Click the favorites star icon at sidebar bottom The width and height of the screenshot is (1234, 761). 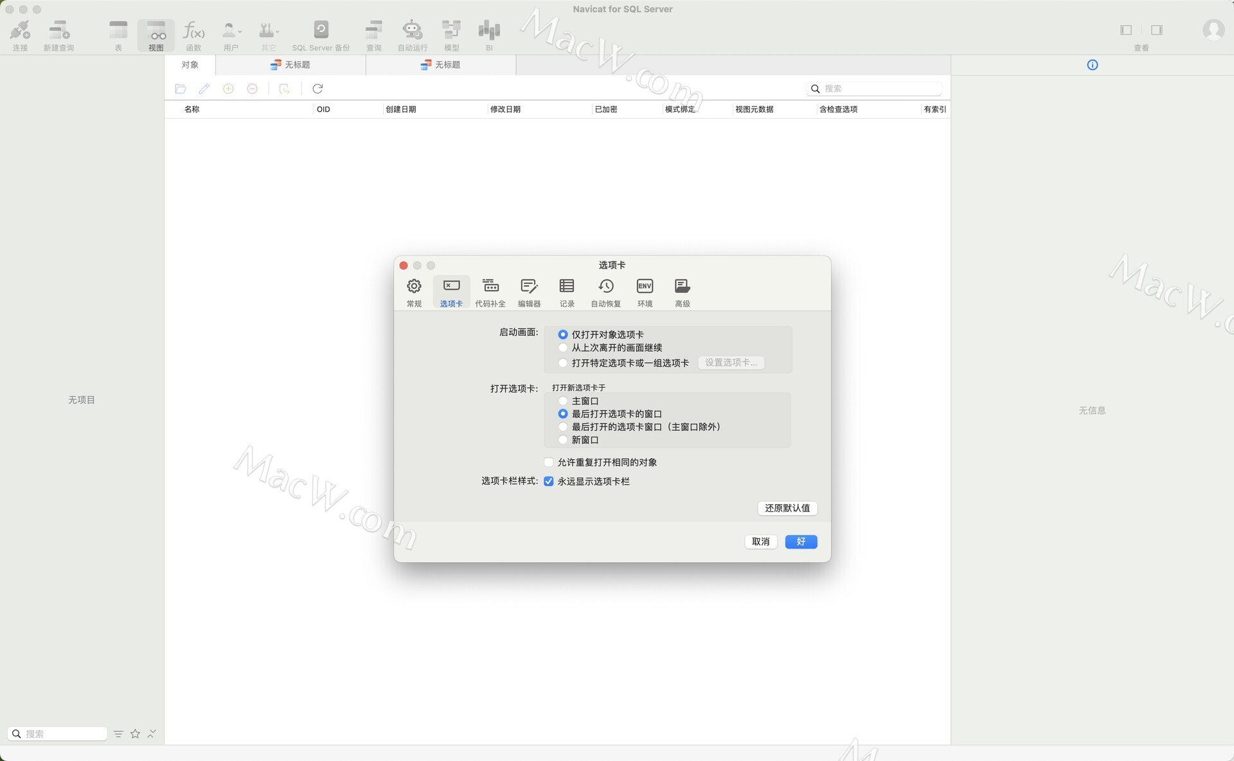click(x=136, y=733)
